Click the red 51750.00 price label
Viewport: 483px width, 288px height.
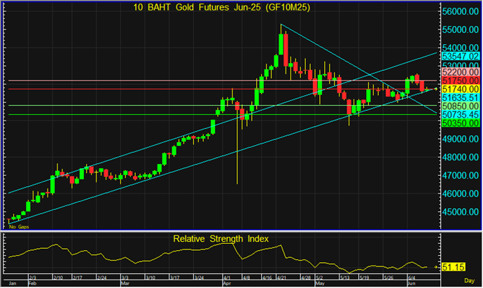click(x=461, y=81)
